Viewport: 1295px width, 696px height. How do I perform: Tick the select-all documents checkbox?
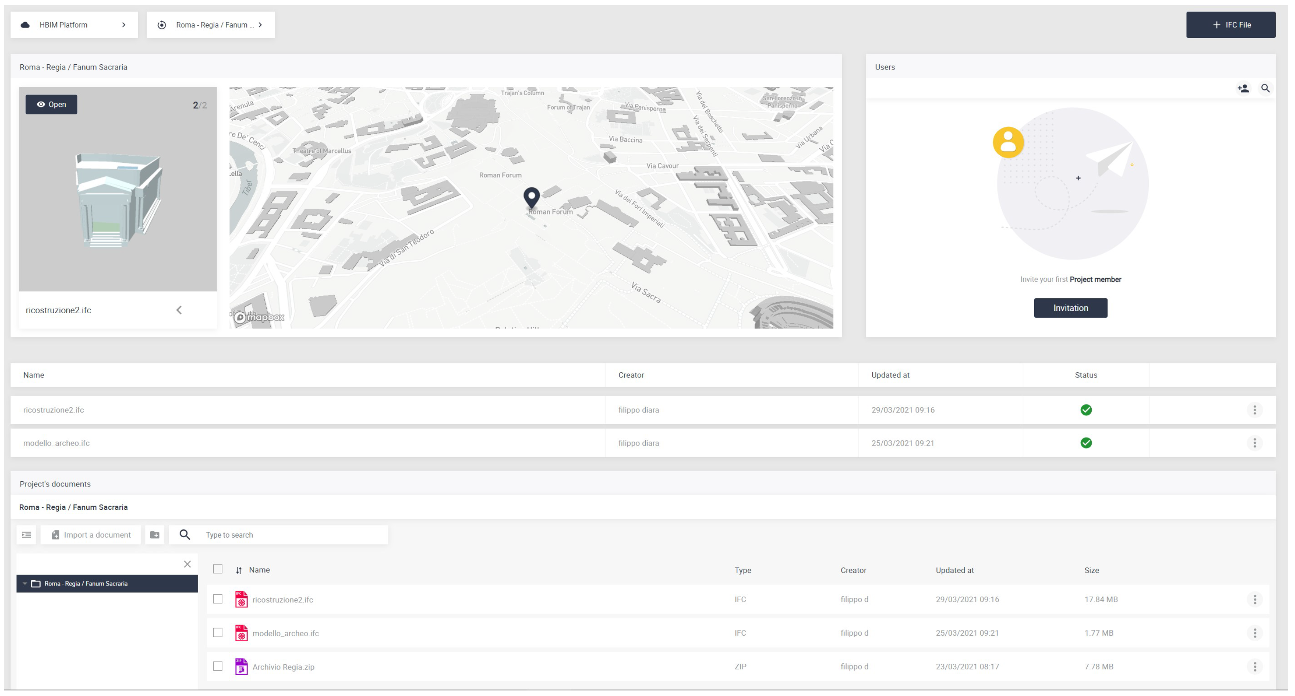coord(218,569)
